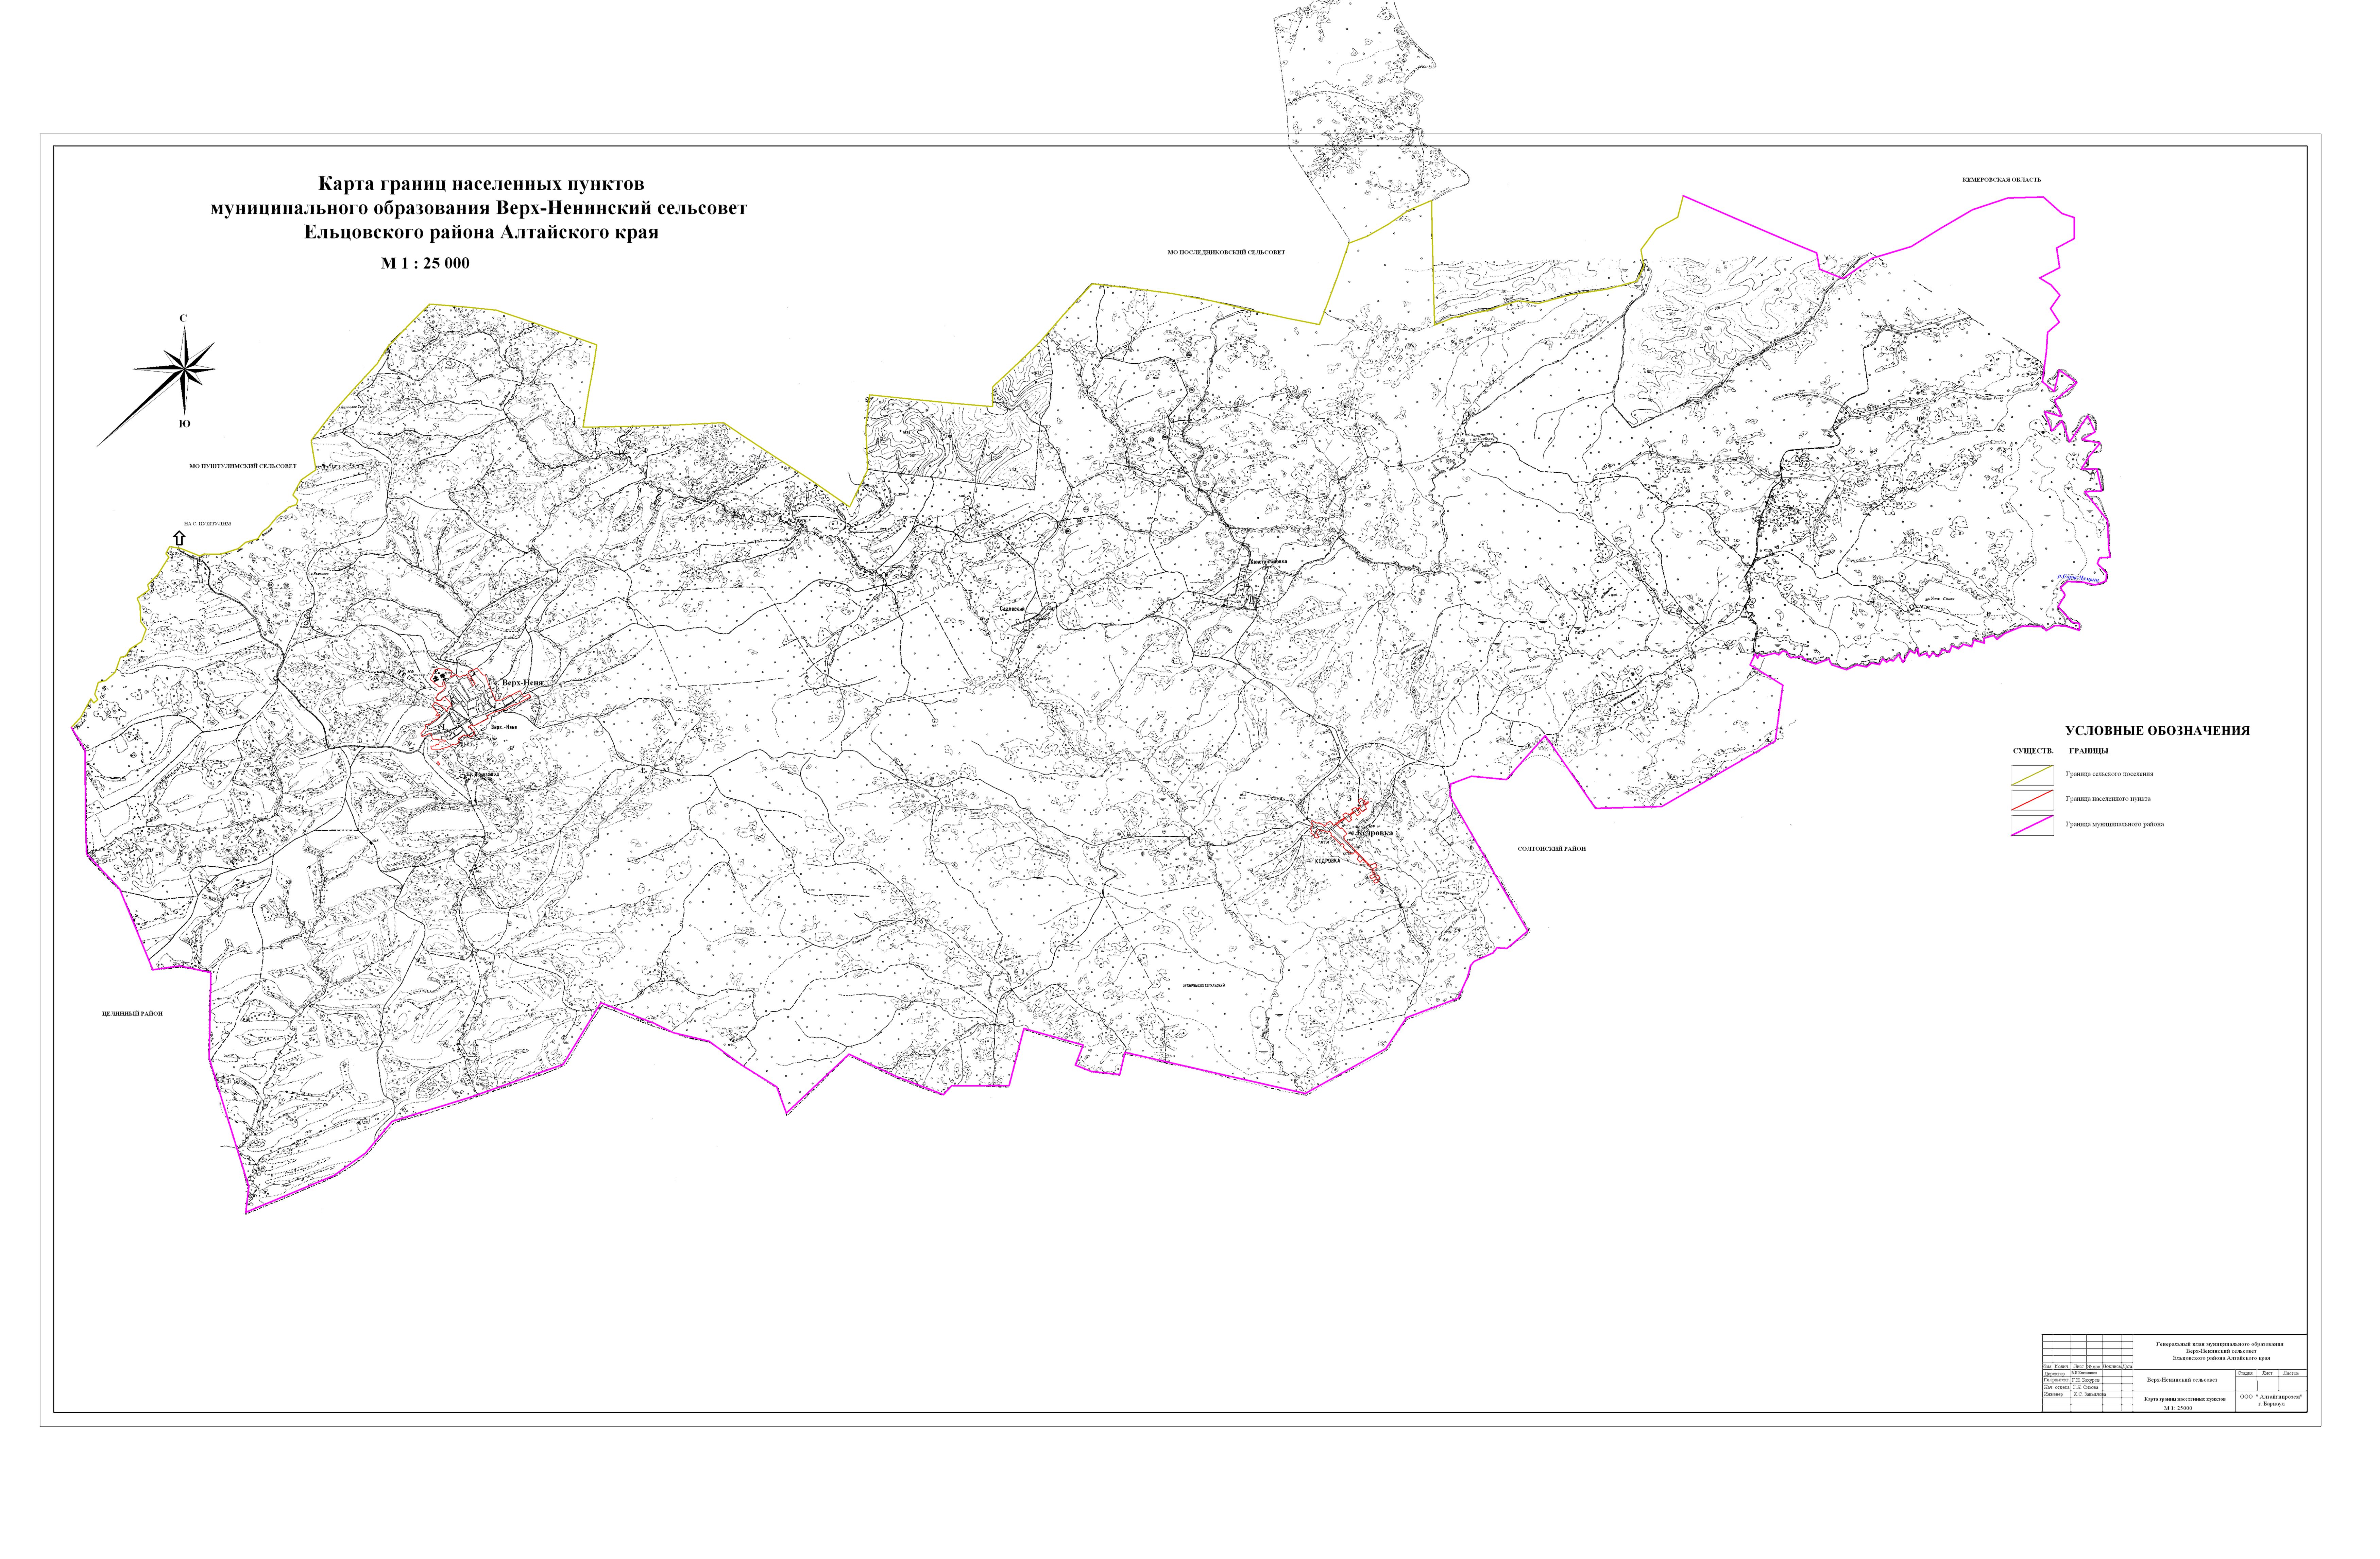Click the company name 'ООО "Алтайгипрозем"'

click(x=2271, y=1397)
